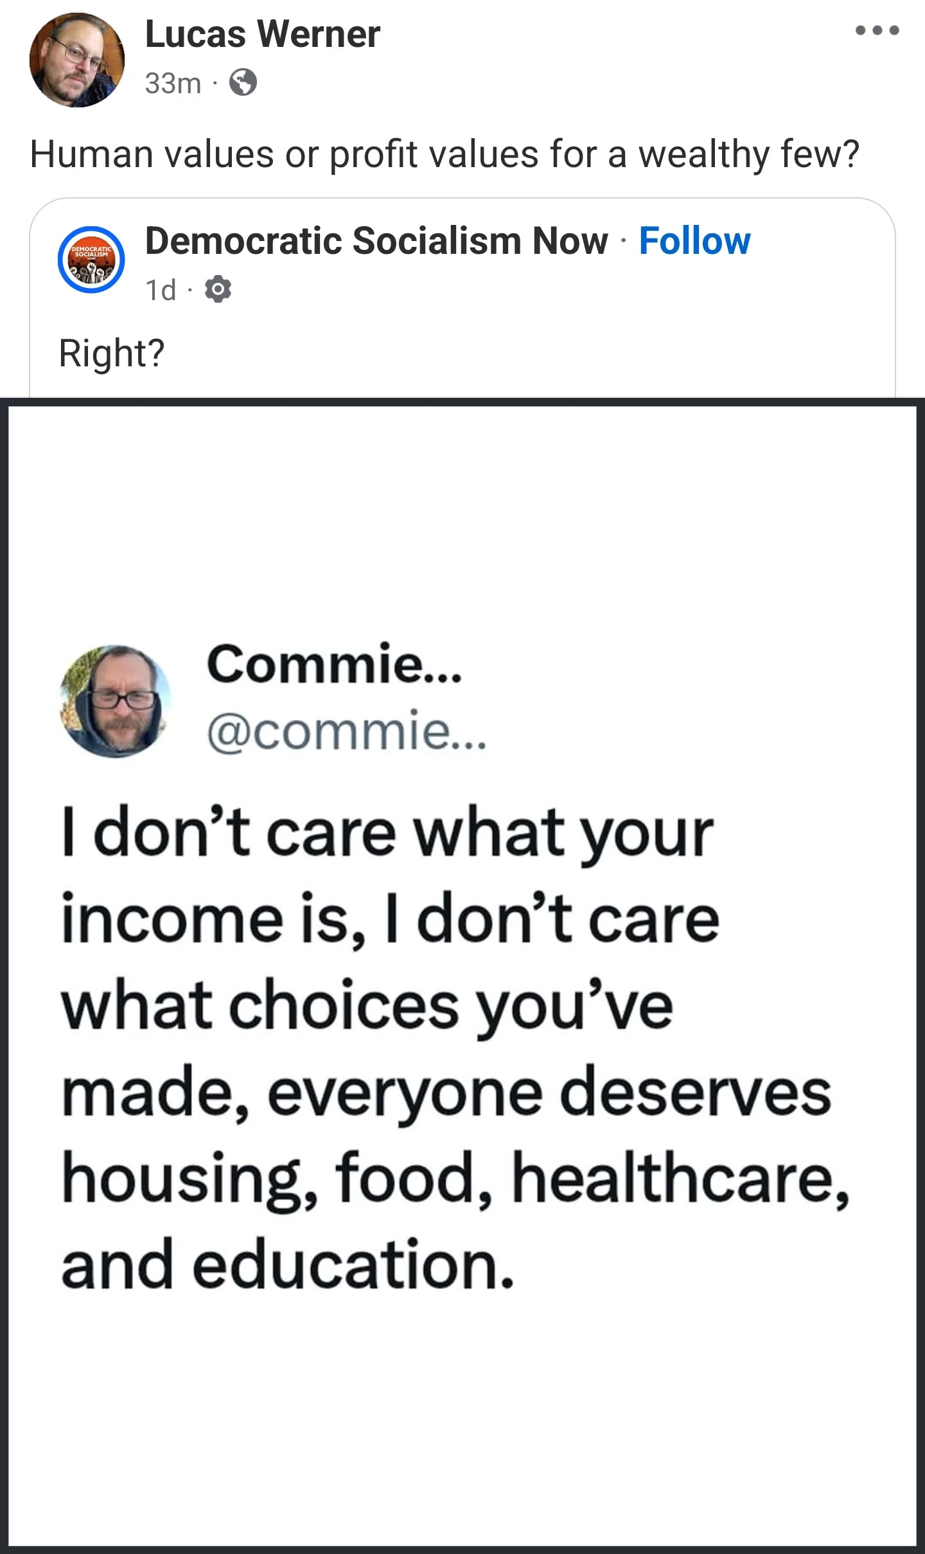Open Lucas Werner's profile via his name
Screen dimensions: 925x1554
coord(263,34)
